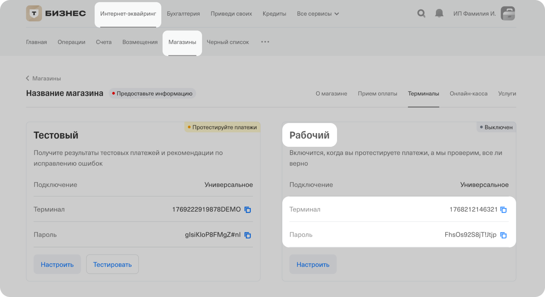
Task: Click Универсальное value in the Тестовый card
Action: pyautogui.click(x=229, y=185)
